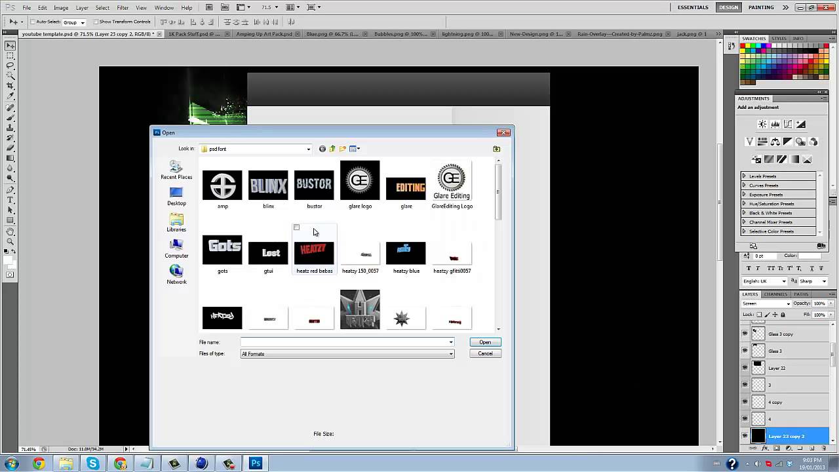Select the Move tool in the toolbox
Screen dimensions: 839x472
point(10,46)
